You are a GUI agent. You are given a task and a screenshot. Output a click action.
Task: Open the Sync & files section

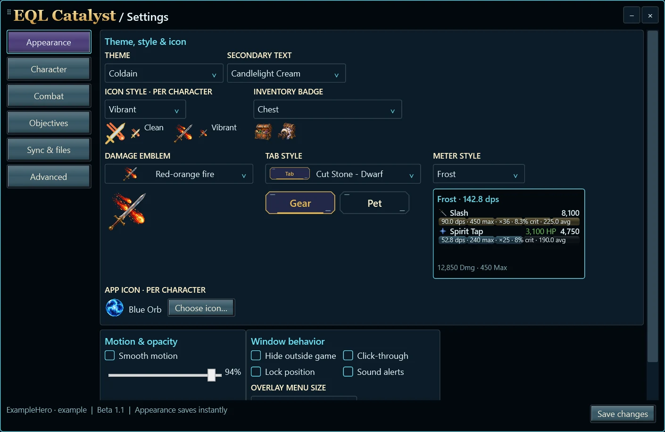click(49, 150)
